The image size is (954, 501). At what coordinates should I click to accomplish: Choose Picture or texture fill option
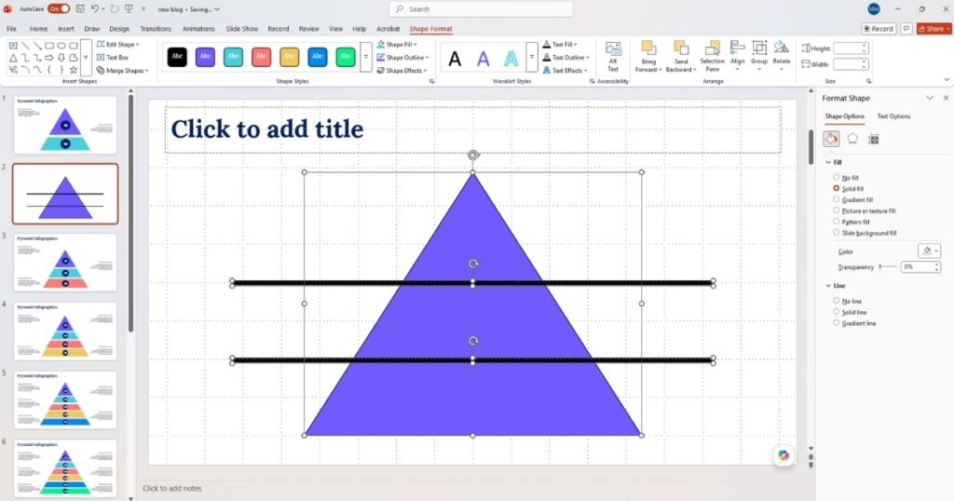tap(837, 210)
